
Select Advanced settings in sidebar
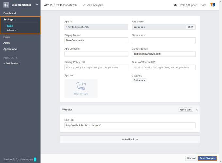click(x=12, y=30)
